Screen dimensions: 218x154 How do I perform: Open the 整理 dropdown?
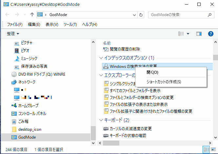pyautogui.click(x=13, y=34)
